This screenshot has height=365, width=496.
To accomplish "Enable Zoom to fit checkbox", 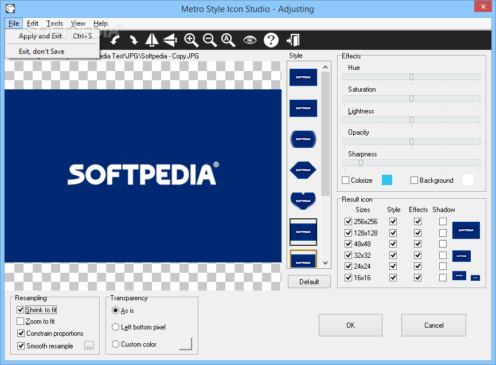I will [21, 321].
